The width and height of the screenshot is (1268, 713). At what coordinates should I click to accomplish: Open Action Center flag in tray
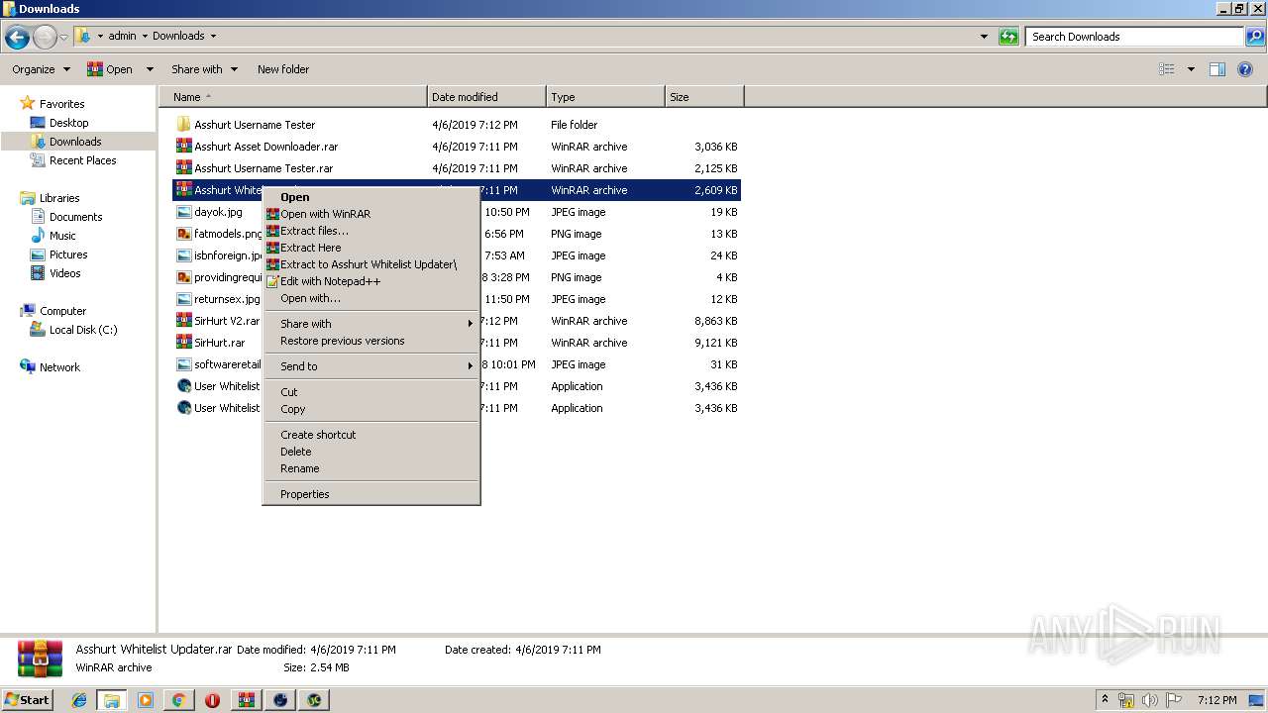coord(1174,700)
